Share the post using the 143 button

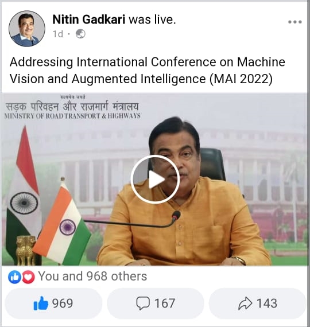[258, 303]
